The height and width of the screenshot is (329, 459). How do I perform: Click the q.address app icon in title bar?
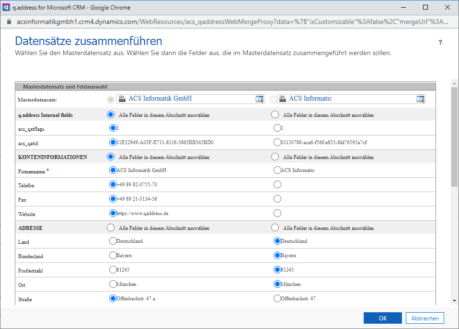tap(6, 7)
